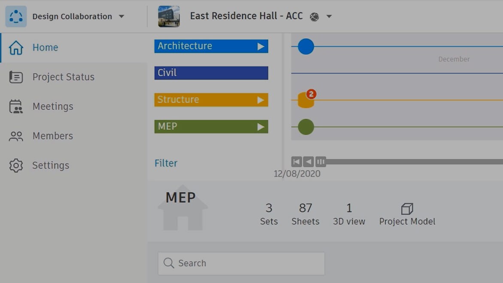Jump to timeline start button
Viewport: 503px width, 283px height.
click(296, 162)
